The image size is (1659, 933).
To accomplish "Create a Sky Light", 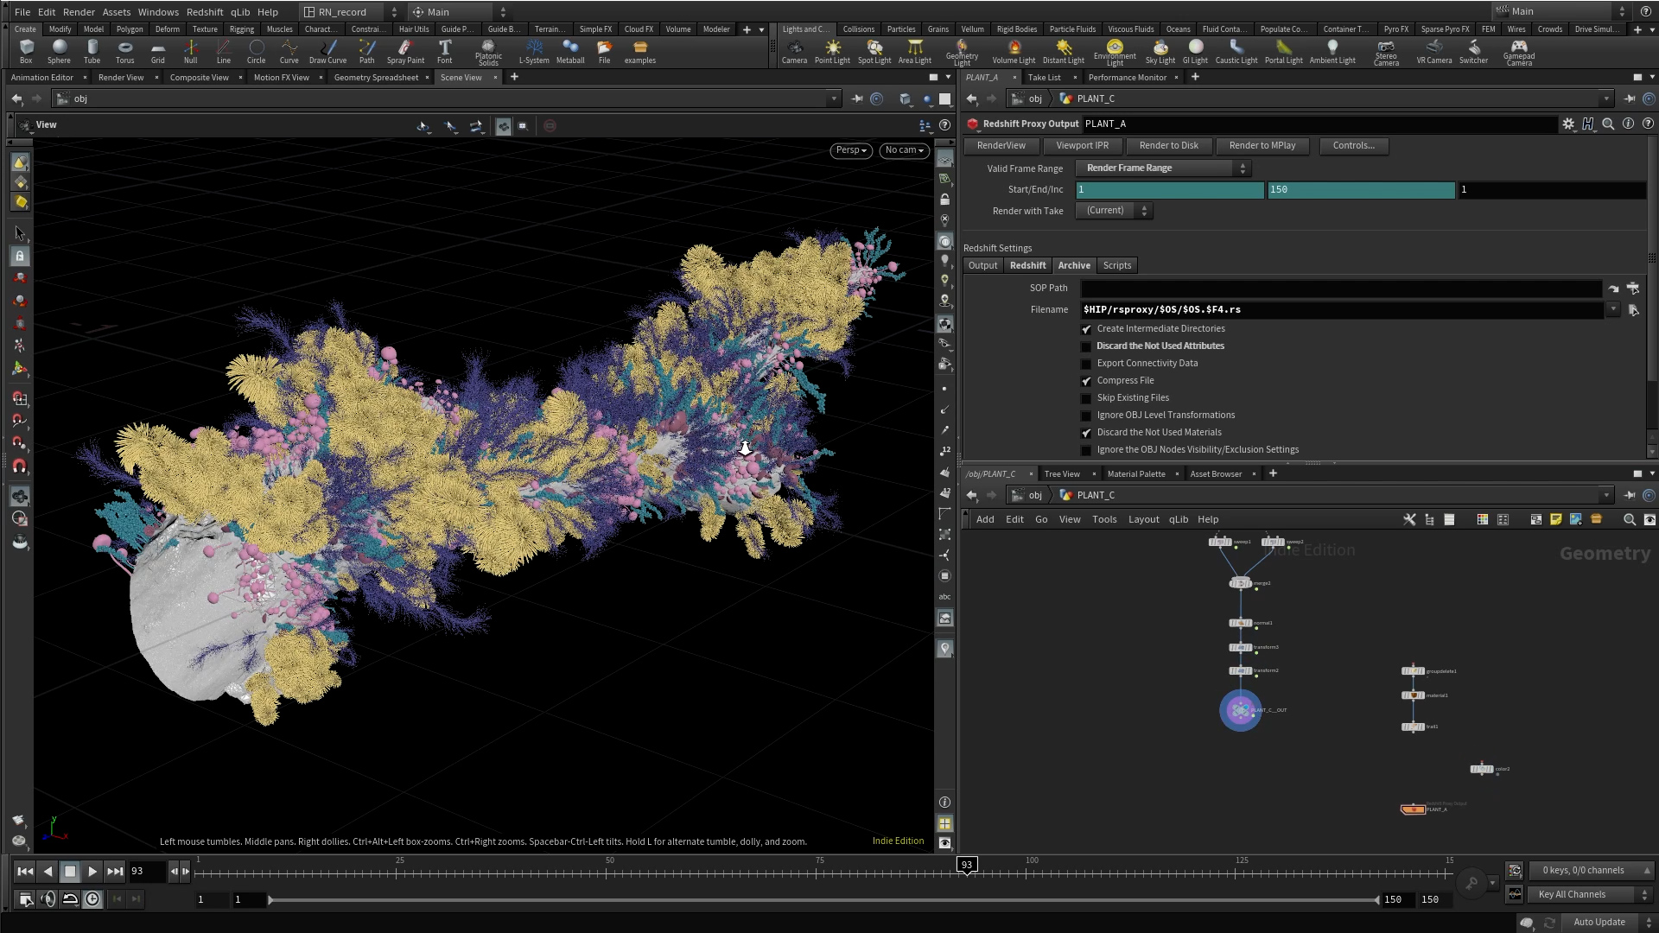I will [x=1160, y=51].
